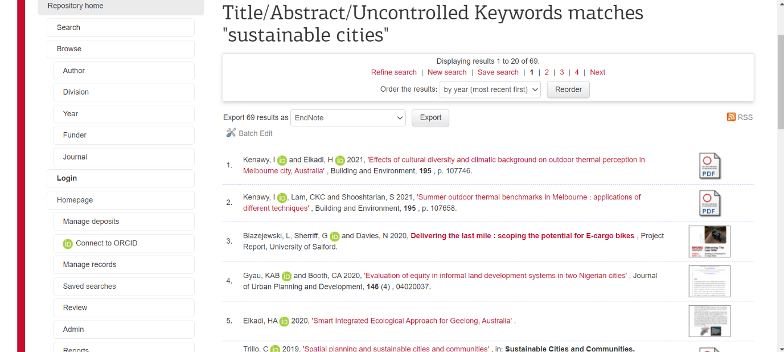This screenshot has height=352, width=784.
Task: Open E-cargo bikes report thumbnail
Action: (709, 242)
